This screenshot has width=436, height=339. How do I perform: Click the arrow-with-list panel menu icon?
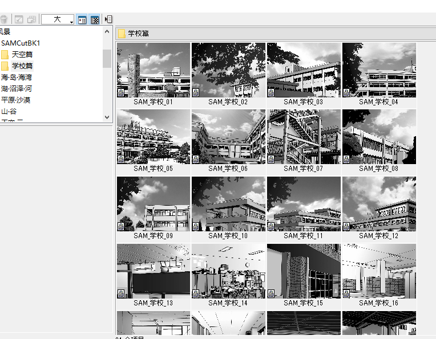click(x=108, y=19)
